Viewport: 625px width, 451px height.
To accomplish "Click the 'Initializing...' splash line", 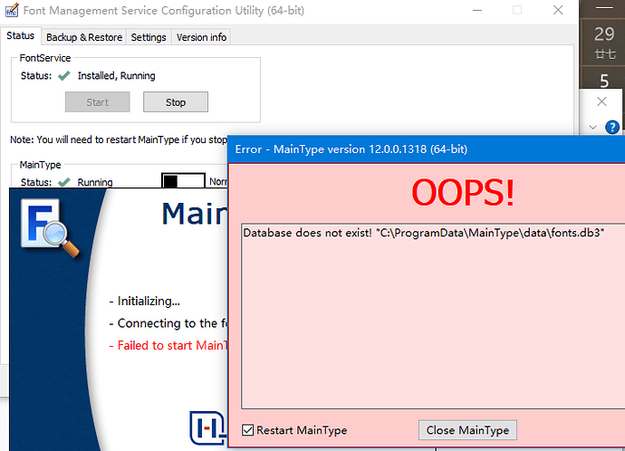I will (x=145, y=301).
